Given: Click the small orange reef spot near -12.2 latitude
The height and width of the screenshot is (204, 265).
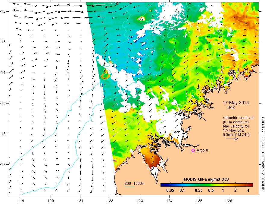Looking at the screenshot, I should [142, 18].
